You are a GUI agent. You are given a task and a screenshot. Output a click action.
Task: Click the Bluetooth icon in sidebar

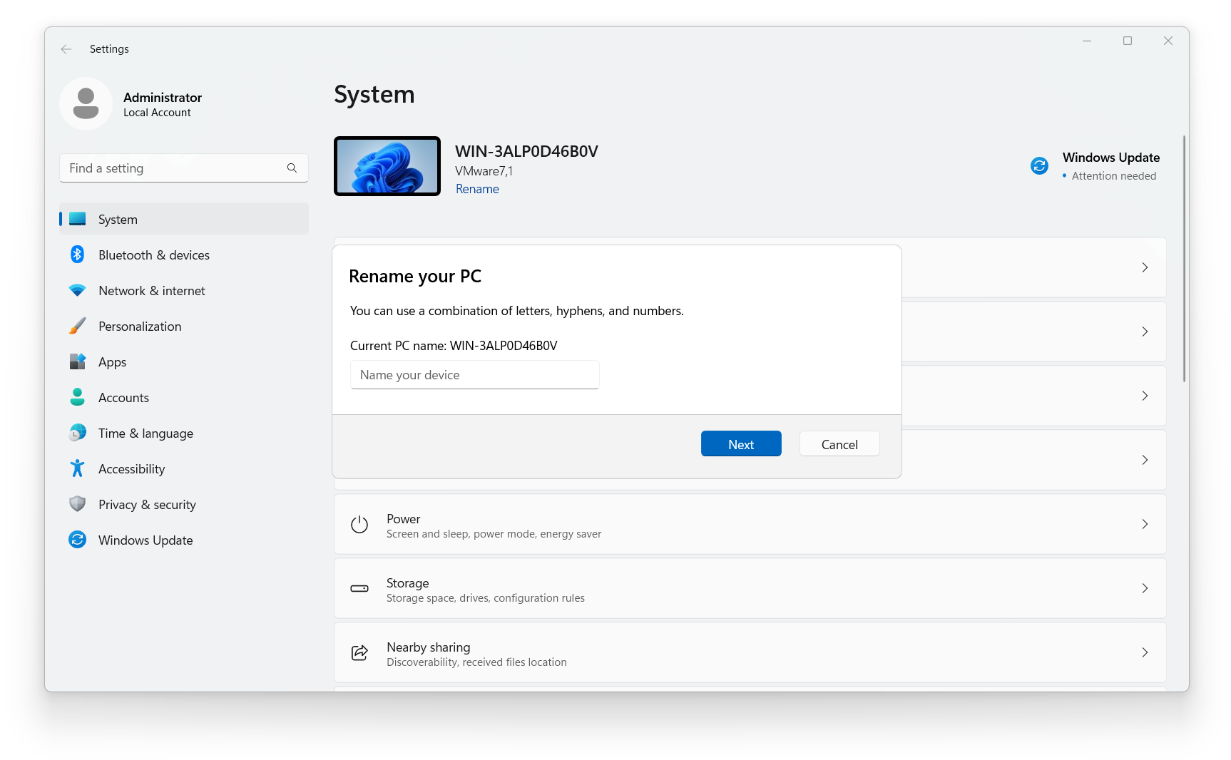coord(78,255)
